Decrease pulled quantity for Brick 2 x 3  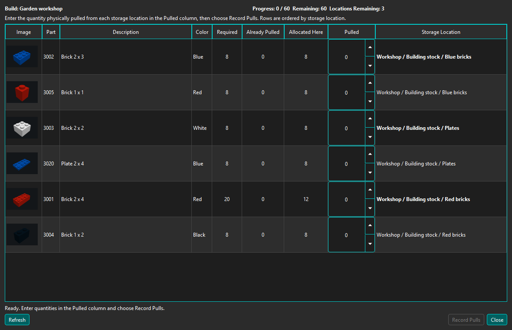click(x=370, y=65)
